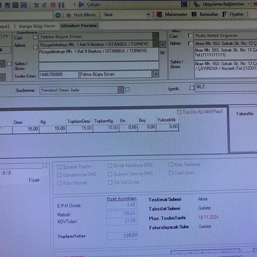Open Barkodlar barcode icon

pyautogui.click(x=194, y=14)
